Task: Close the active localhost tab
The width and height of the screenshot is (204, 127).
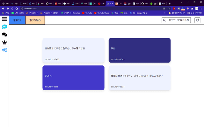Action: tap(112, 4)
